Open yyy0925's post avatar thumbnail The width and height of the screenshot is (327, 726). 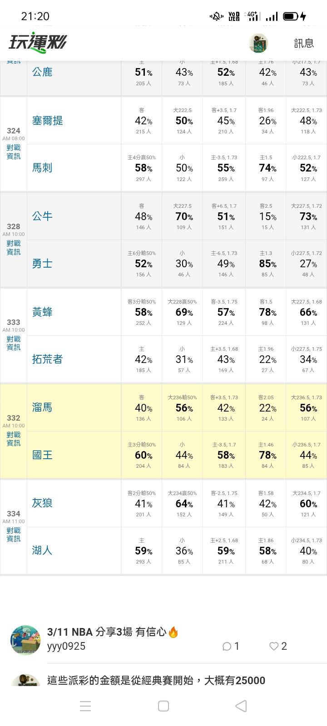[x=25, y=640]
